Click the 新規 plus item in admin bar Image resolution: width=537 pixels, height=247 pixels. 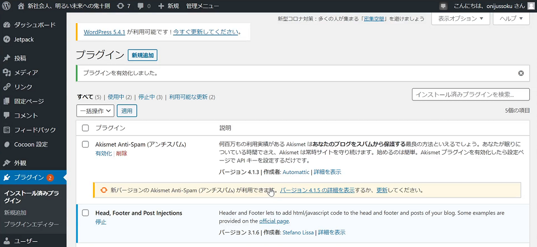tap(168, 6)
